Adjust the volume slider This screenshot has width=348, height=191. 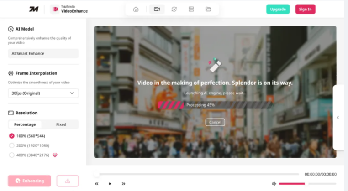click(x=306, y=184)
